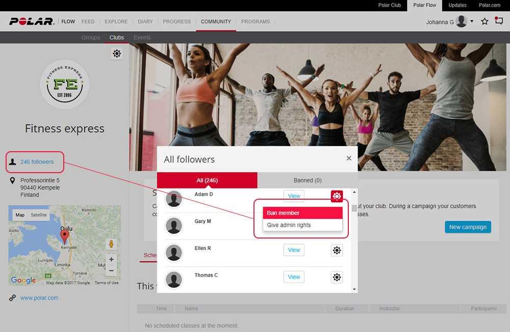Switch to the Banned (0) tab

click(x=308, y=180)
